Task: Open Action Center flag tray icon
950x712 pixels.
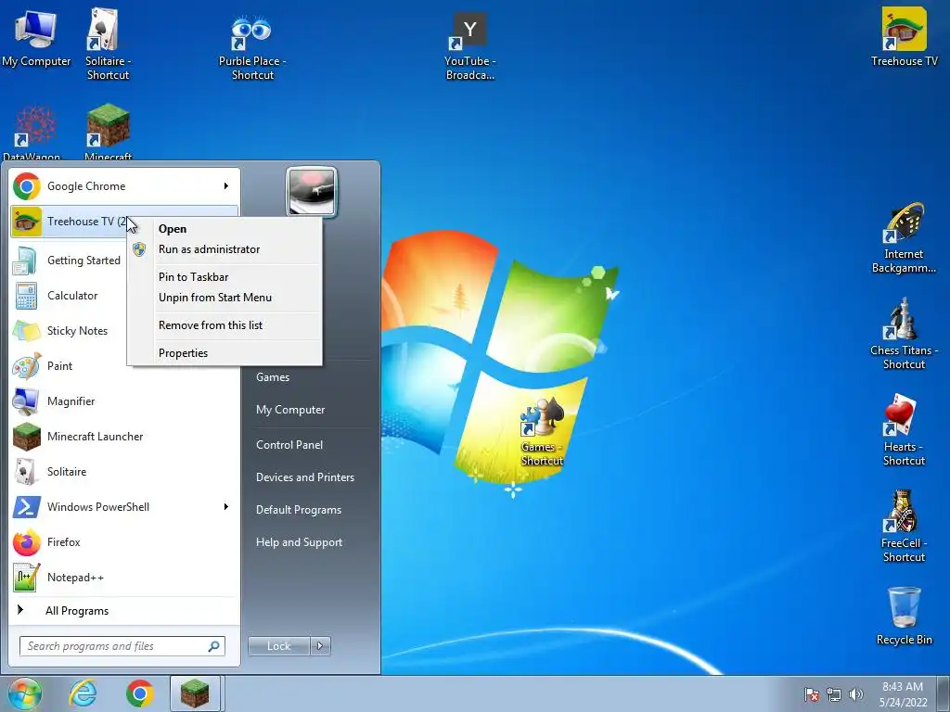Action: click(811, 694)
